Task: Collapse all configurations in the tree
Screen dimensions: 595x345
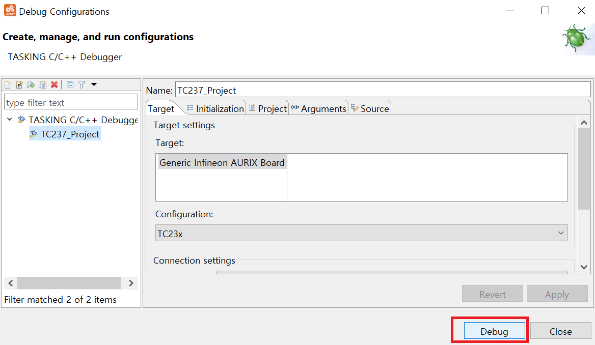Action: point(70,84)
